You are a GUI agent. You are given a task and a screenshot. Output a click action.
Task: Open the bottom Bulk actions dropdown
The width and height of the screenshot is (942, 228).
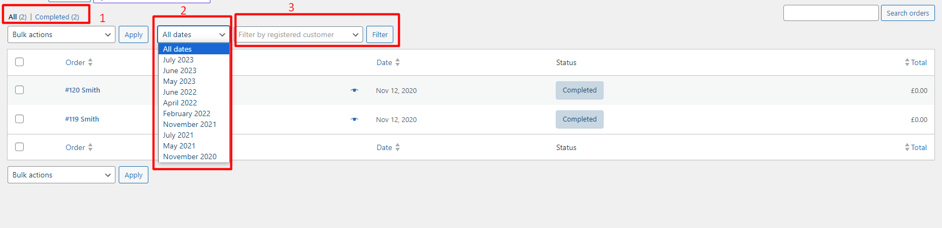tap(62, 175)
